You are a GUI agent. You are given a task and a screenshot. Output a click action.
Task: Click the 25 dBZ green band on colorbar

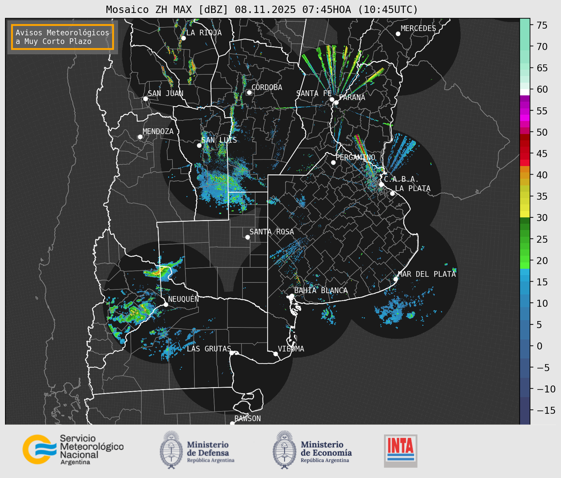[525, 239]
